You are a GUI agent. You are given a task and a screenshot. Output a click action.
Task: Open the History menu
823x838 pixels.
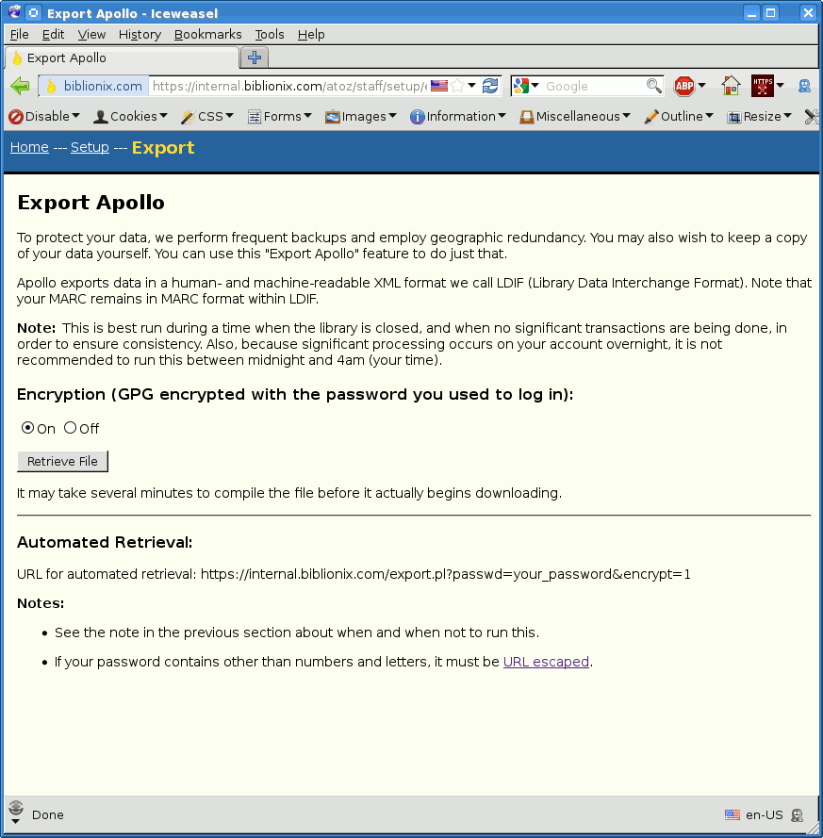(x=140, y=34)
